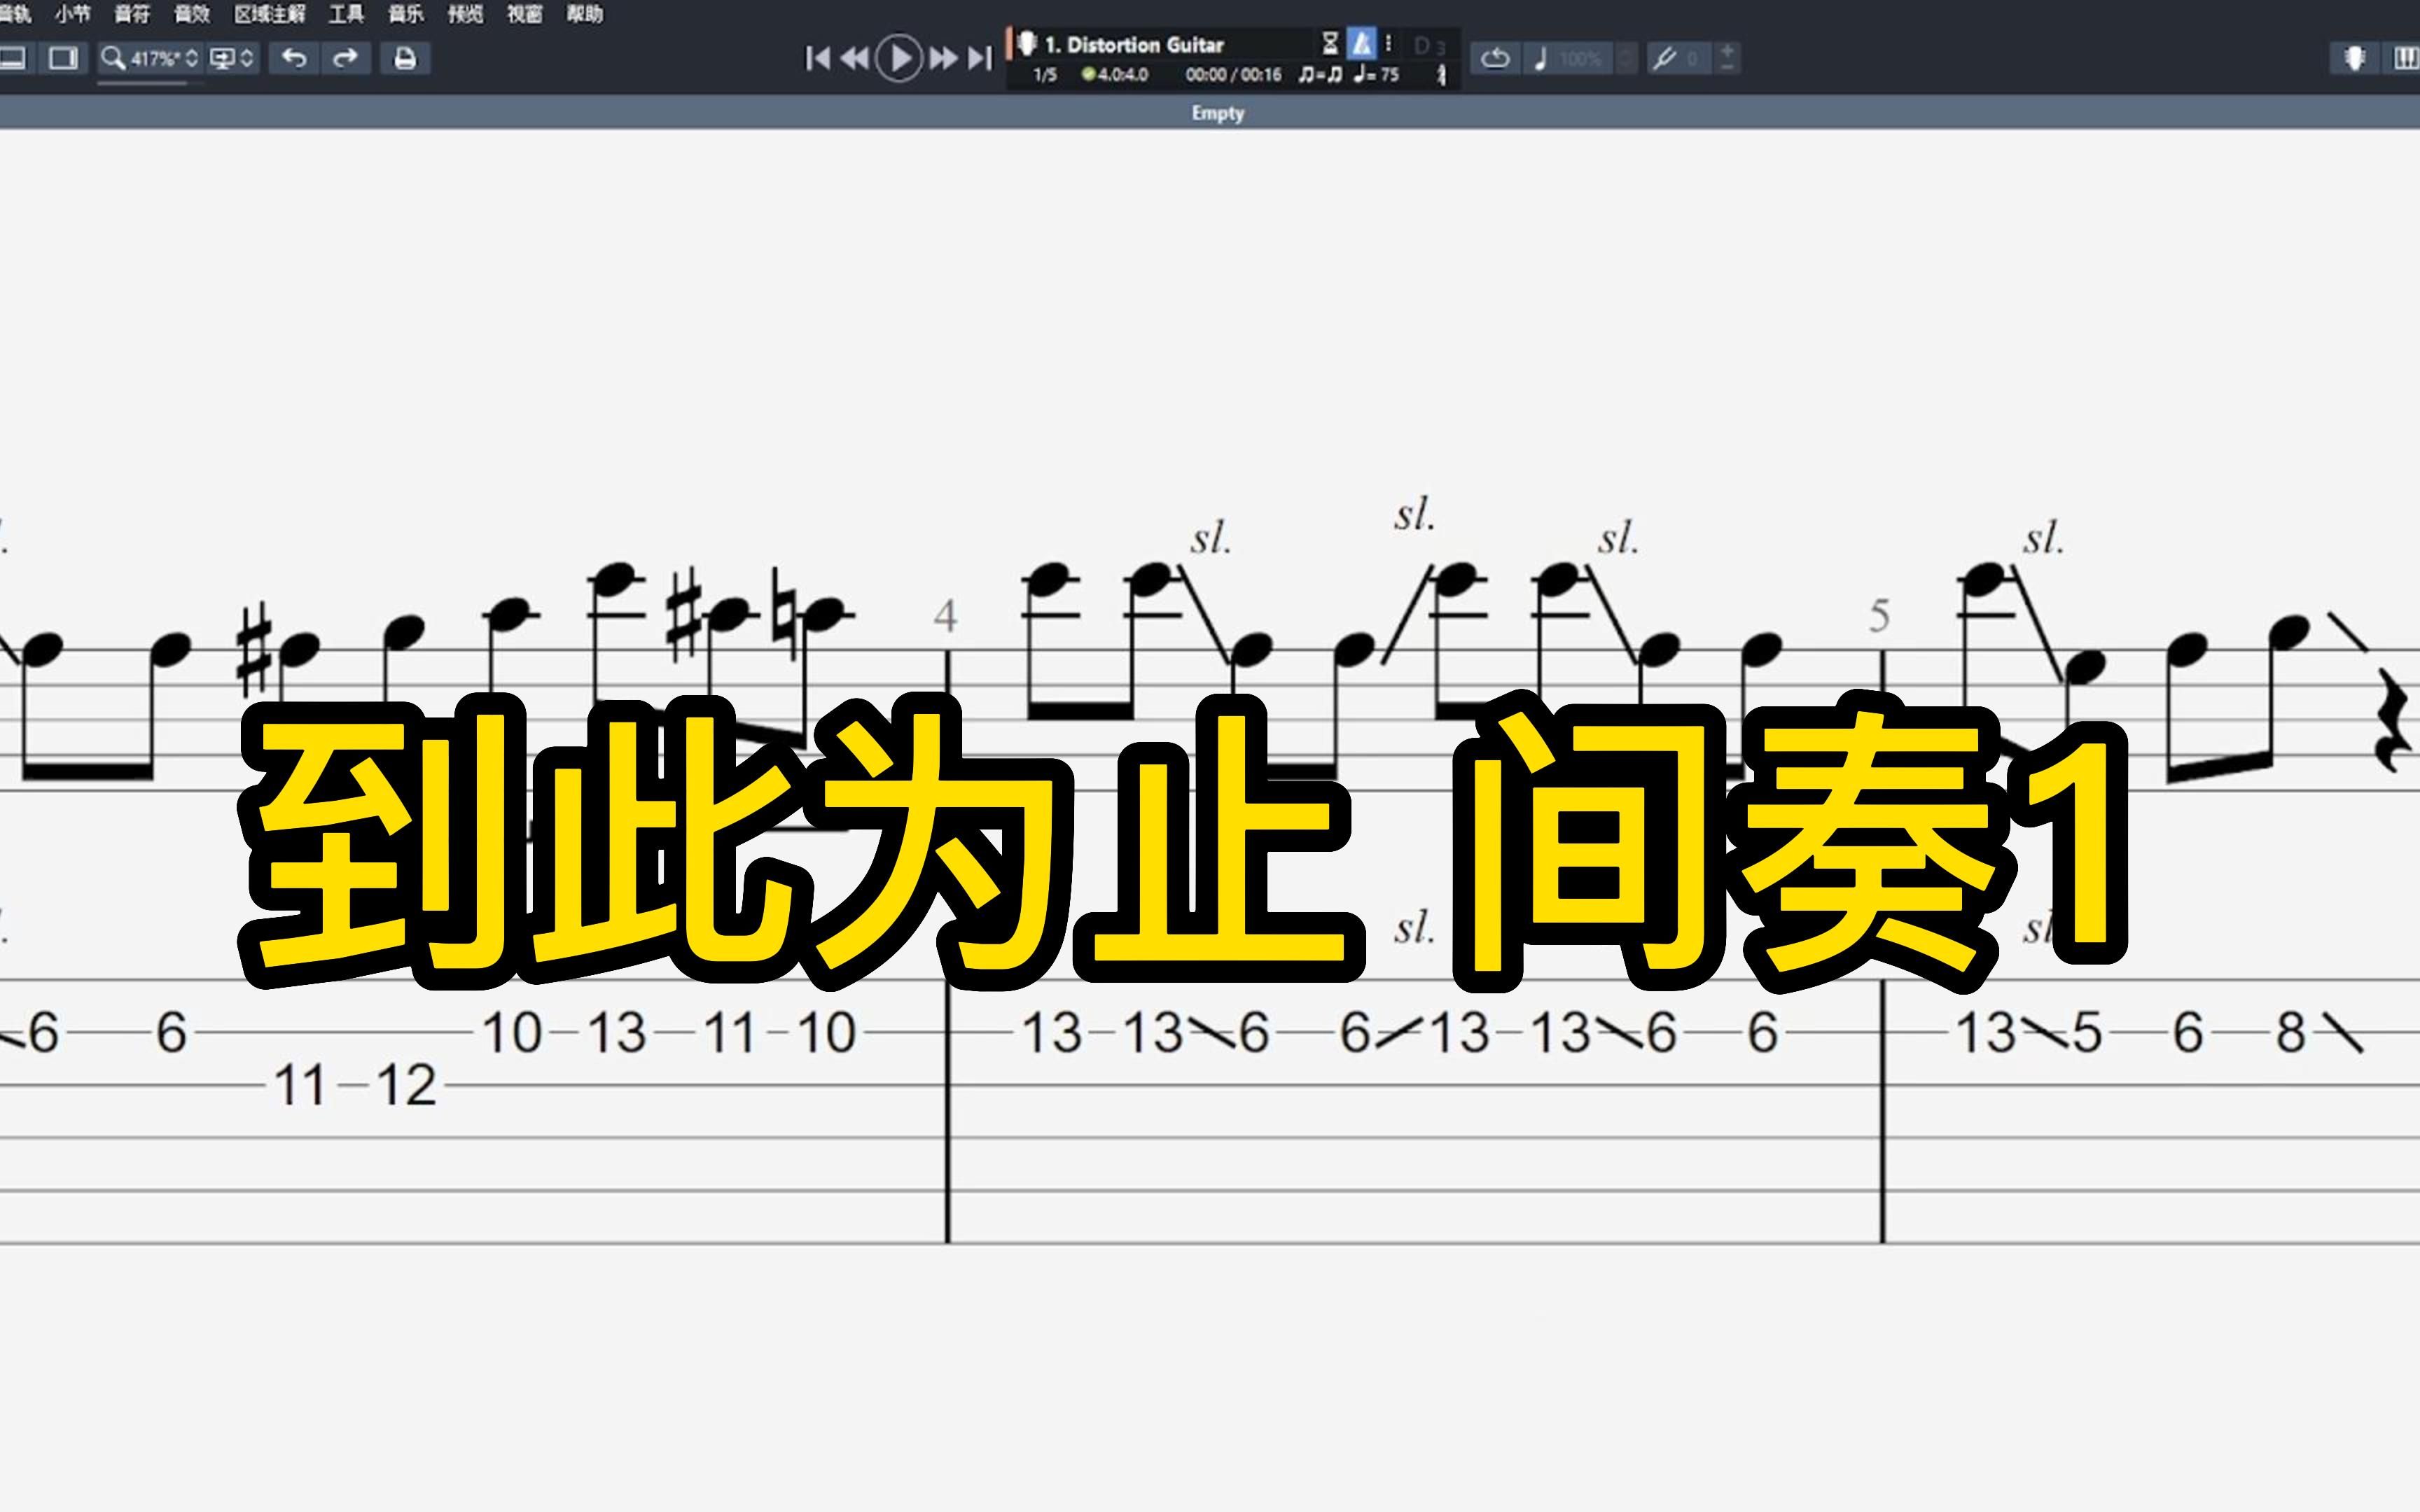Open the triplet feel setting
The height and width of the screenshot is (1512, 2420).
coord(1320,75)
